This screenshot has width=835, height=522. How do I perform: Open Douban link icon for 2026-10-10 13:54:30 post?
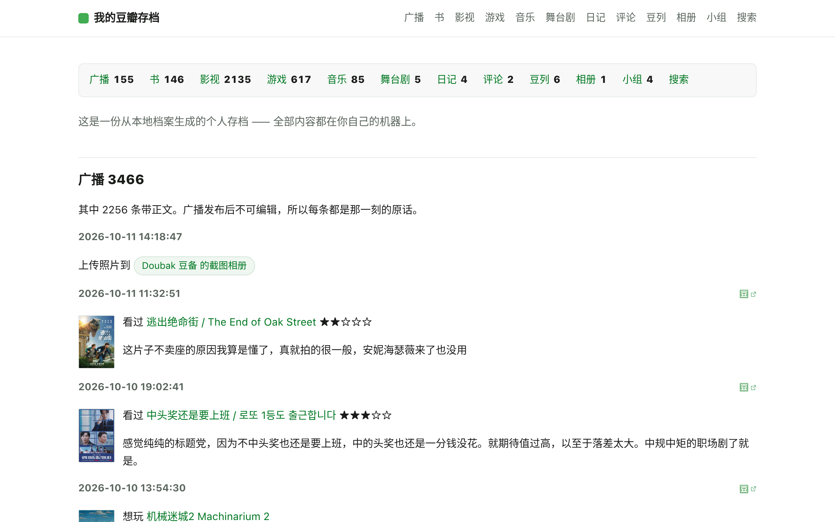click(x=748, y=489)
